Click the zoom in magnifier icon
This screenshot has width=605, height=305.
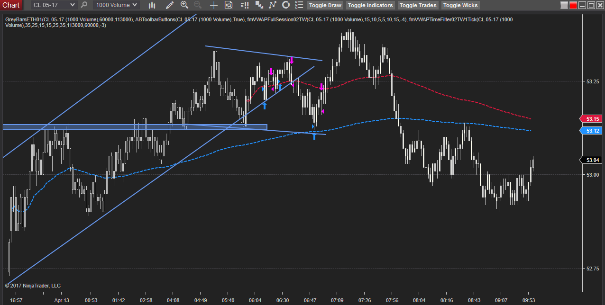pyautogui.click(x=184, y=5)
